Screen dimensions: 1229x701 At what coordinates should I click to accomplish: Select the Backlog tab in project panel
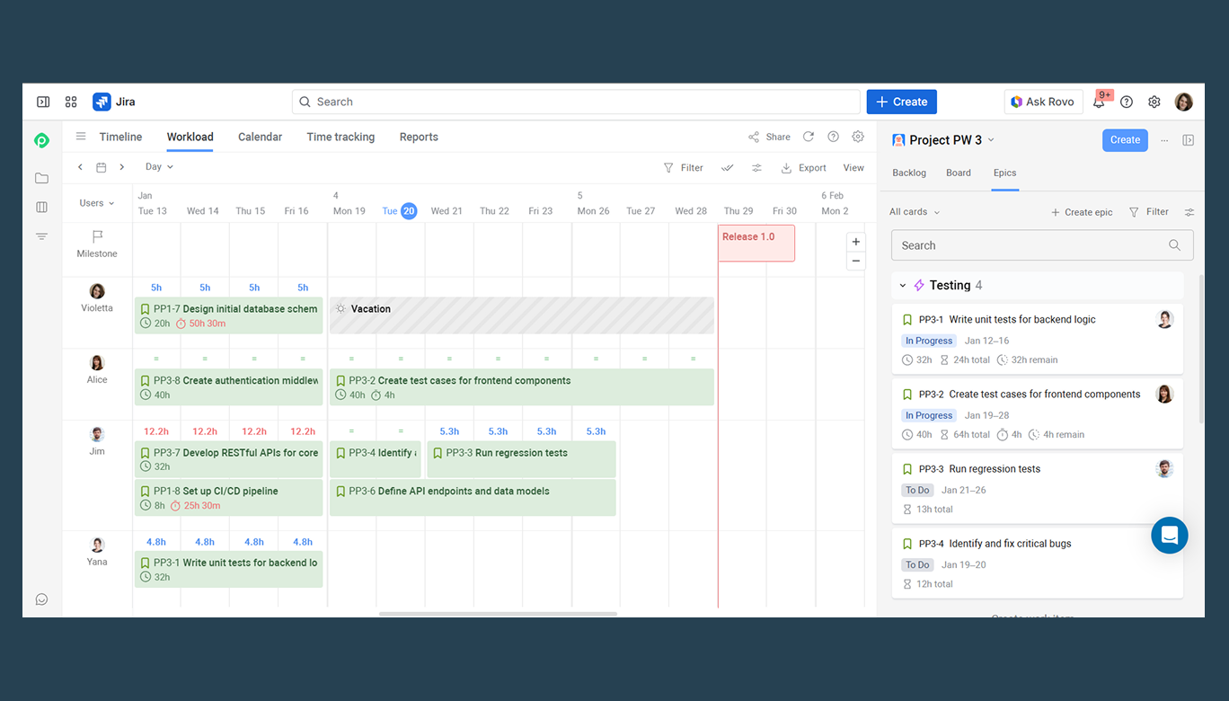(909, 173)
